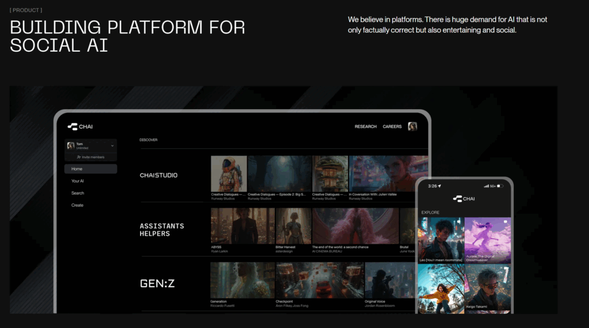The image size is (589, 328).
Task: Open the CAREERS link in header
Action: click(x=392, y=126)
